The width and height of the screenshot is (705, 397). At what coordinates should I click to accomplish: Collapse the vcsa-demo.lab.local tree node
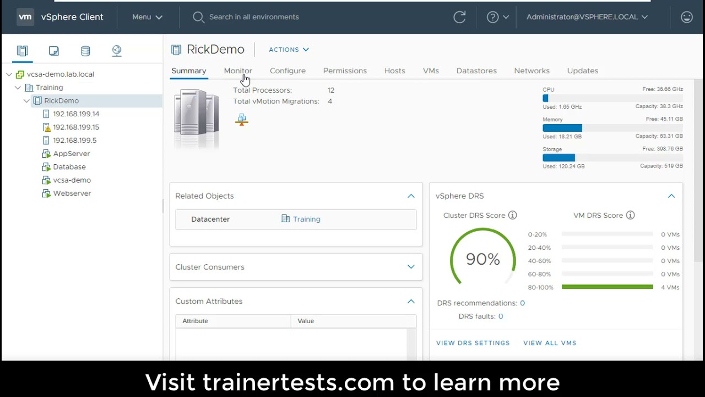click(9, 74)
